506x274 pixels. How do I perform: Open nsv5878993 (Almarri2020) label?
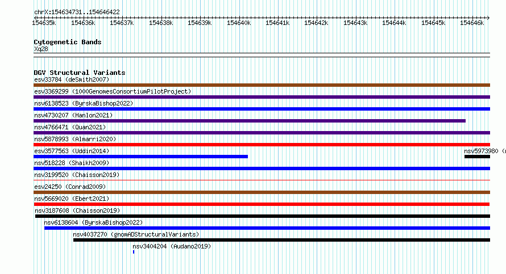click(x=75, y=139)
